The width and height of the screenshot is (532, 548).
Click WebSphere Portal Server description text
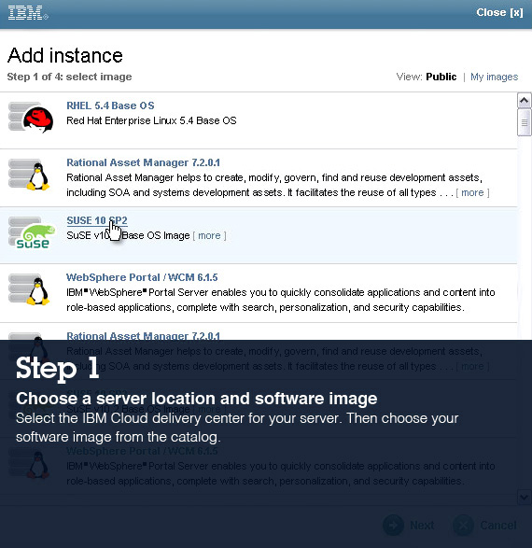281,300
